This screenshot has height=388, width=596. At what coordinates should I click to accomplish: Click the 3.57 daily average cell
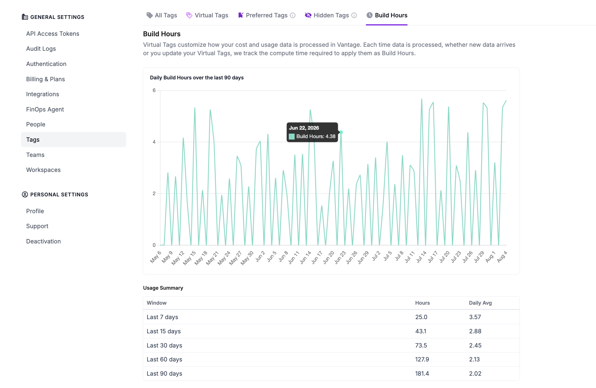pyautogui.click(x=475, y=317)
